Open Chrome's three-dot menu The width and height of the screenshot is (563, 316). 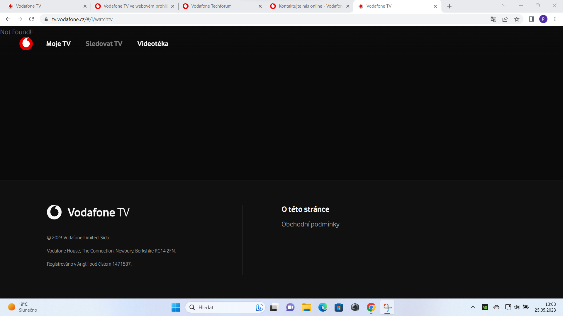[555, 19]
